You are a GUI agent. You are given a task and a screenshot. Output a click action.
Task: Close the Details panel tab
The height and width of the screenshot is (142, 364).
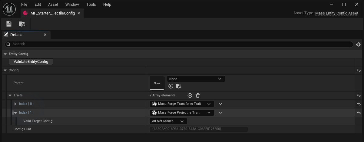tap(45, 35)
